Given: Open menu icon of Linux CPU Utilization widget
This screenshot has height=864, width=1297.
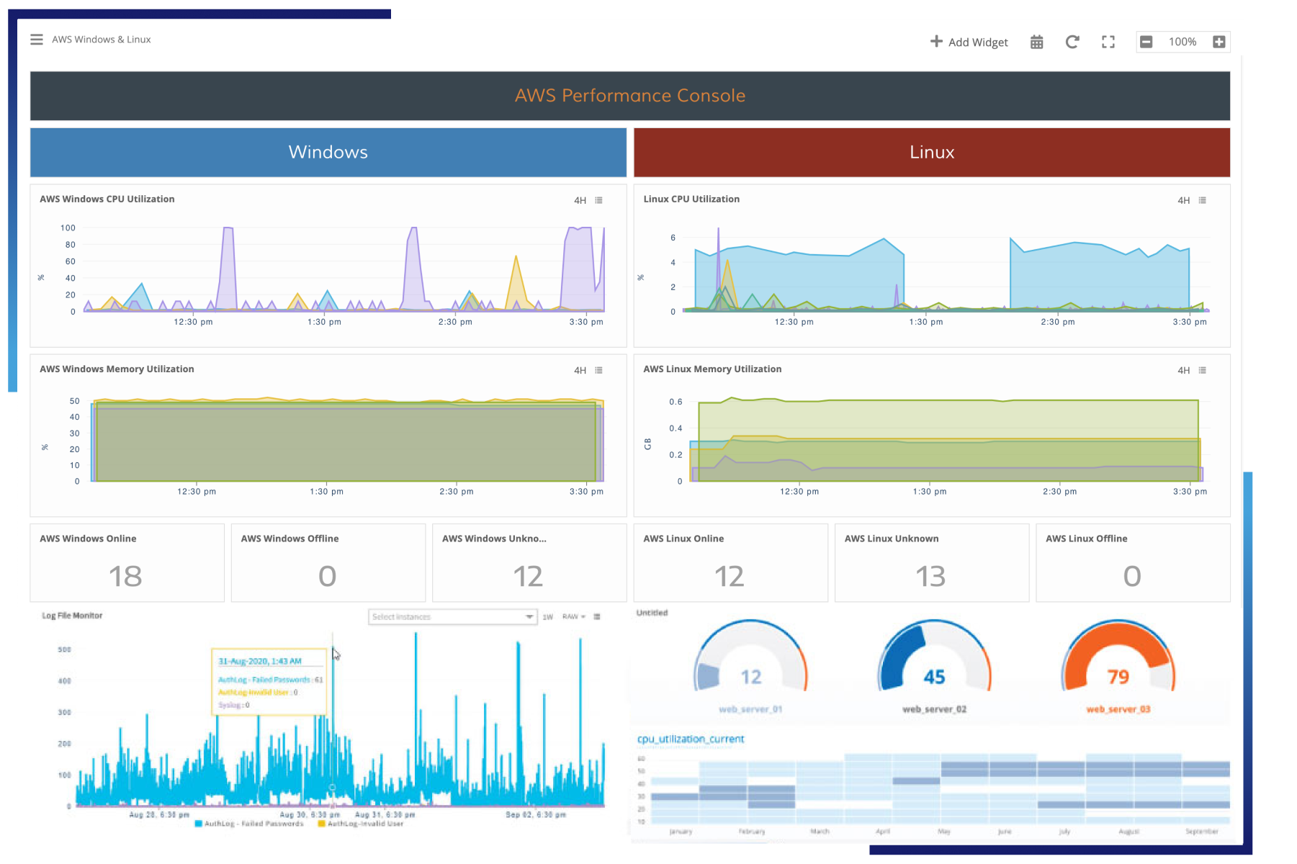Looking at the screenshot, I should 1202,200.
